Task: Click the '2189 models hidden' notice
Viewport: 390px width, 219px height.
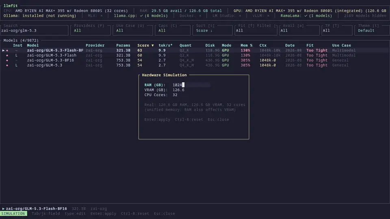Action: [365, 16]
